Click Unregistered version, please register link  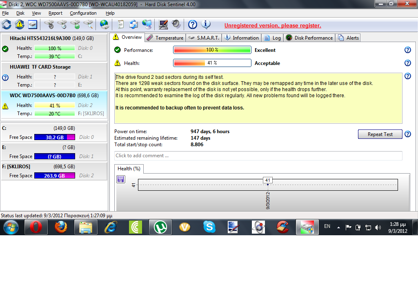click(272, 26)
